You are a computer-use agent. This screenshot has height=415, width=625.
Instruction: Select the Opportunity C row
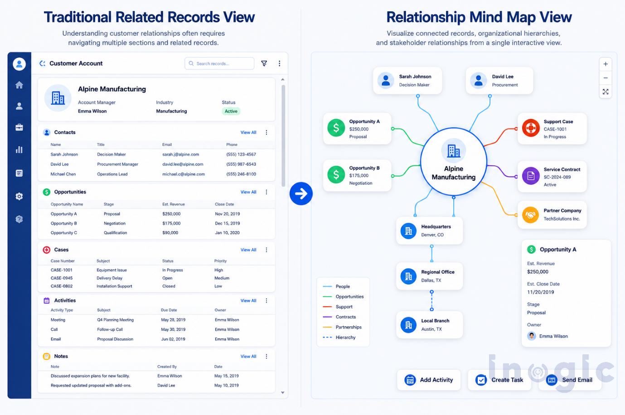coord(156,233)
